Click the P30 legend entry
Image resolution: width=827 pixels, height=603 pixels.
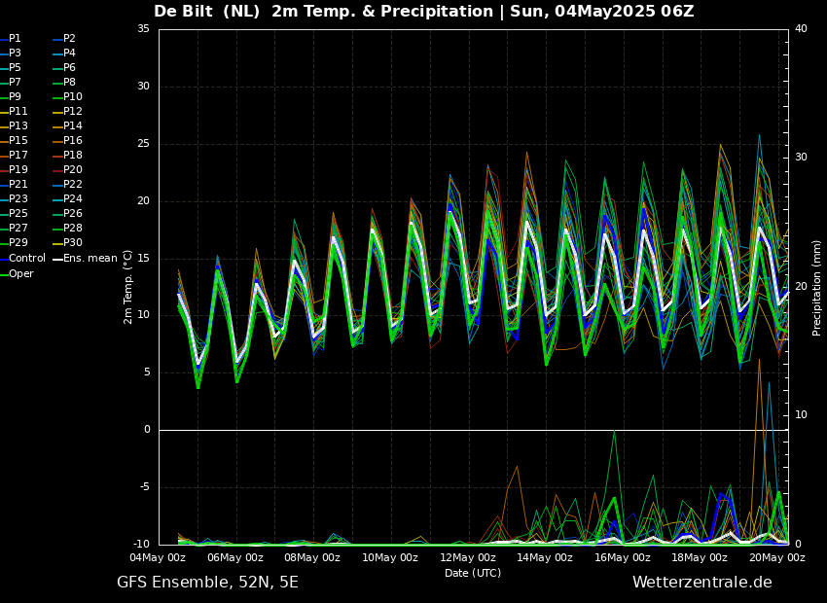click(x=73, y=243)
